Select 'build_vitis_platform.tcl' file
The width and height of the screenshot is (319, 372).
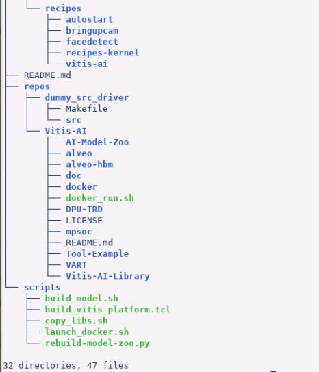pos(107,310)
